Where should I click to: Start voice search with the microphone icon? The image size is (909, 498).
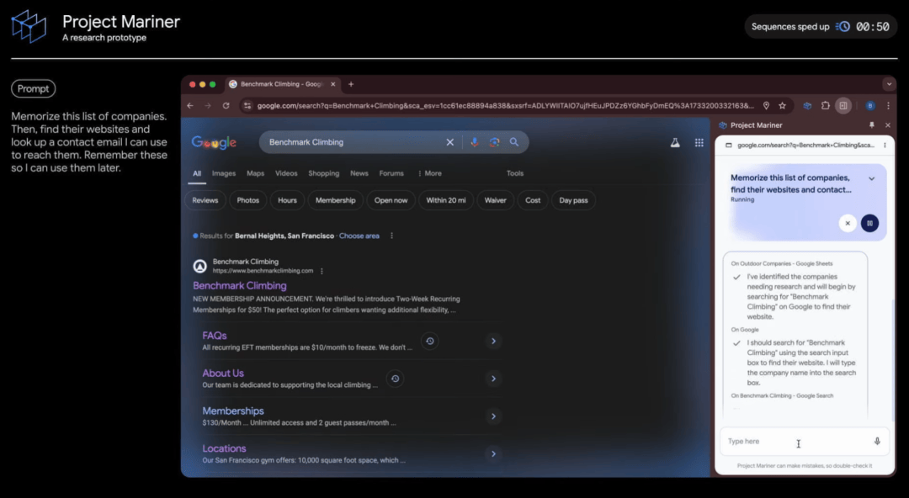coord(474,142)
